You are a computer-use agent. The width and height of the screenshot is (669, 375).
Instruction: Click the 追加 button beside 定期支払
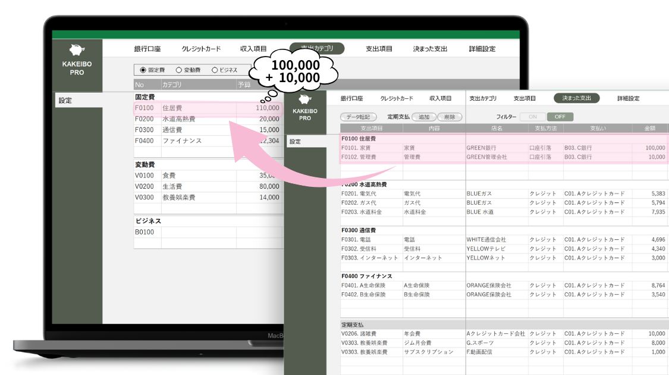point(424,117)
